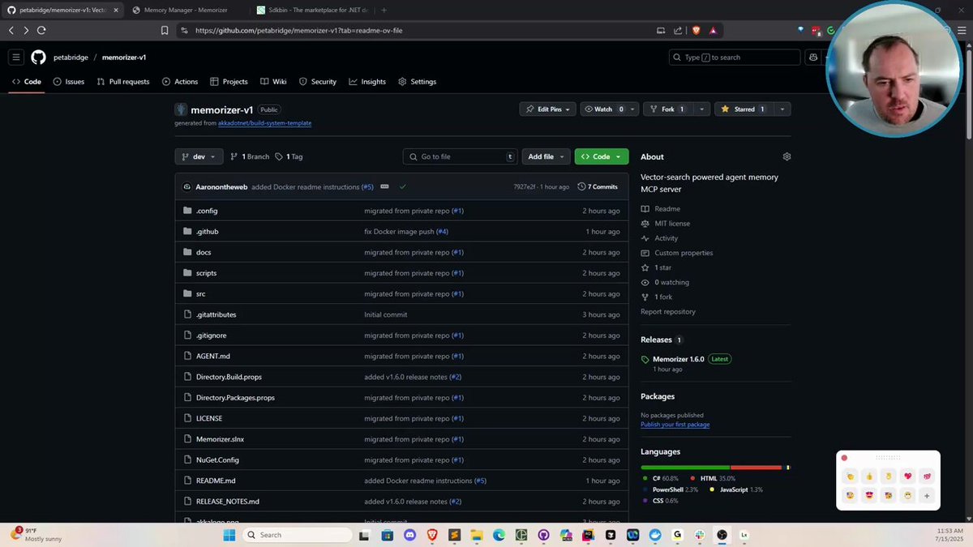Switch to the Issues tab

(x=69, y=82)
